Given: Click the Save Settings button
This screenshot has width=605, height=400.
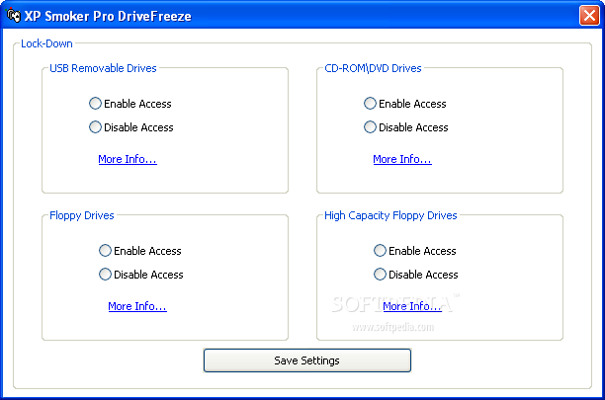Looking at the screenshot, I should [307, 360].
